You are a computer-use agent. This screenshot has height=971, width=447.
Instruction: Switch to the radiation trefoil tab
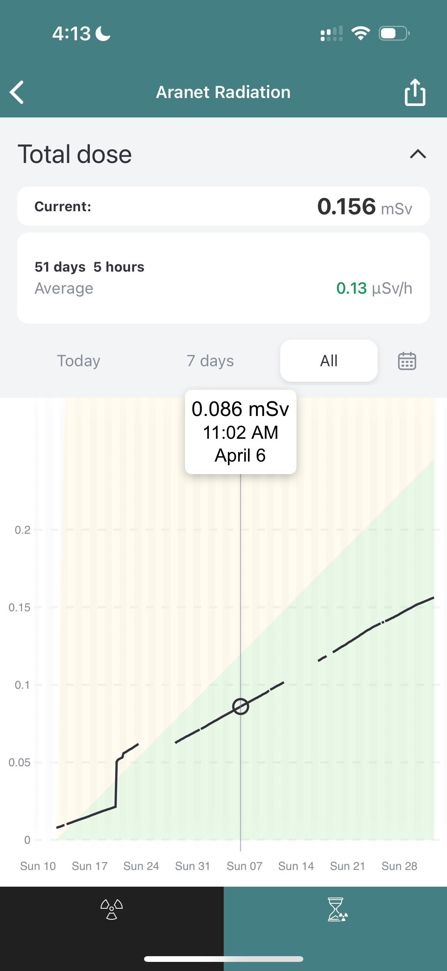pyautogui.click(x=111, y=909)
